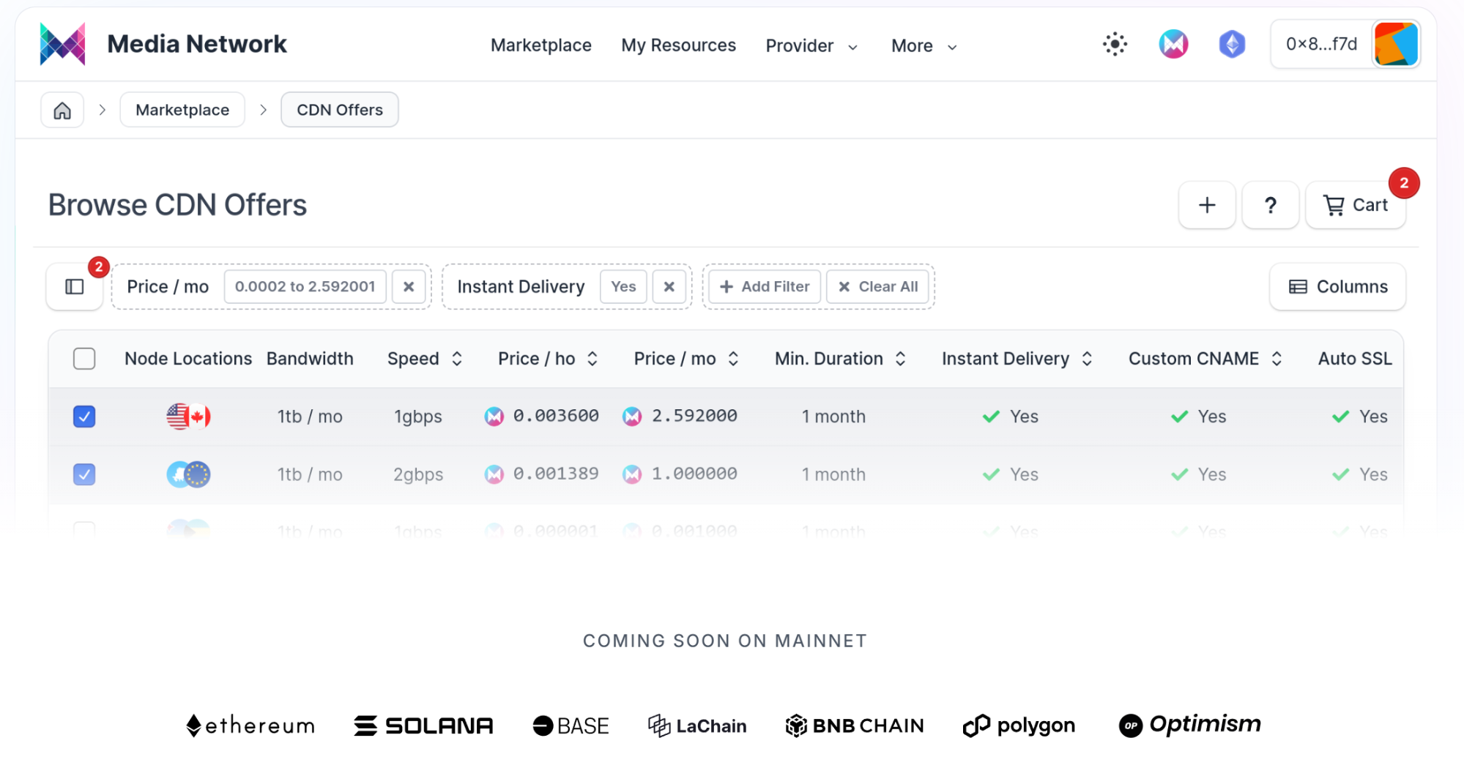
Task: Click the Ethereum network icon
Action: point(1232,45)
